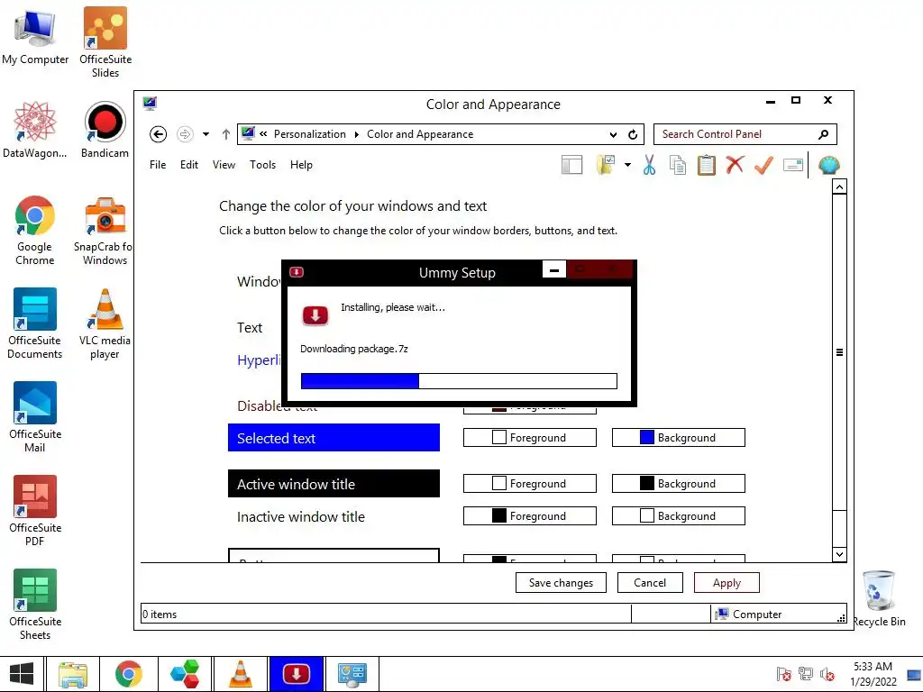Open the Help menu
This screenshot has width=923, height=692.
click(301, 165)
